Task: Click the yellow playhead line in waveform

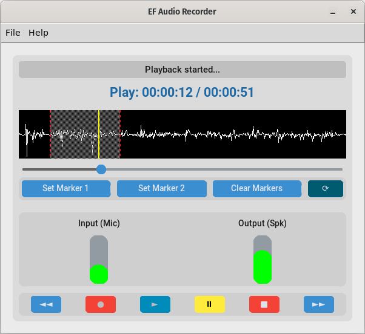Action: click(x=99, y=134)
